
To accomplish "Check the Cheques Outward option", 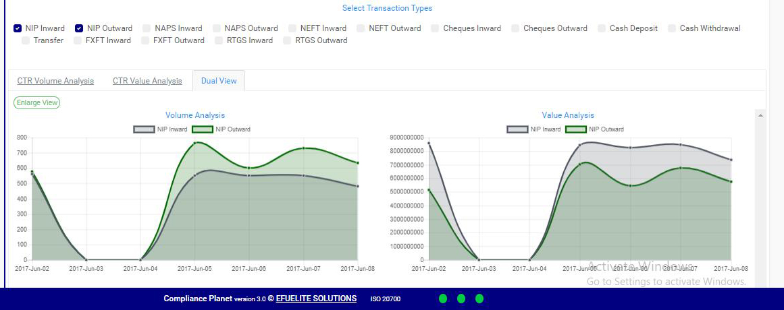I will pyautogui.click(x=515, y=28).
